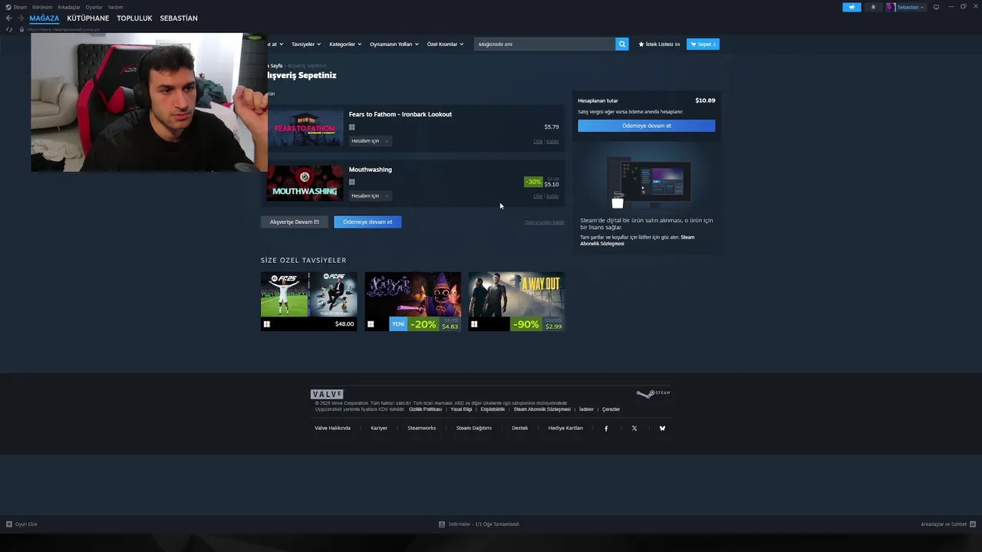This screenshot has width=982, height=552.
Task: Click the search magnifier button
Action: 622,44
